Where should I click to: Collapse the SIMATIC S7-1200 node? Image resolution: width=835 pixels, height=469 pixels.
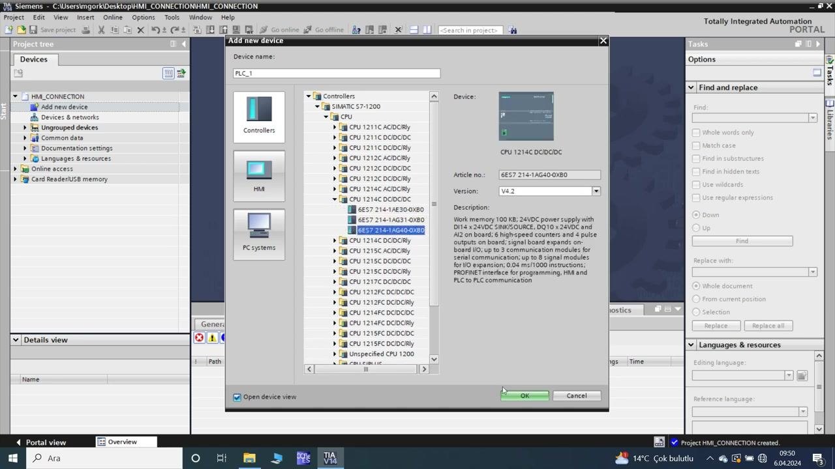(318, 106)
